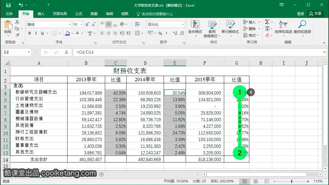
Task: Click the Fill down icon
Action: [x=267, y=29]
